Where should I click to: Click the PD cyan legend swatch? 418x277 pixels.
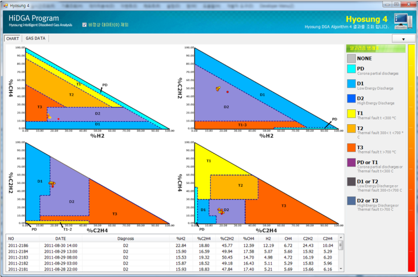pos(351,69)
